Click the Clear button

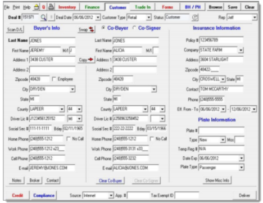250,7
